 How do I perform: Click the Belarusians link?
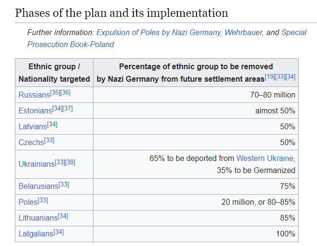point(38,186)
